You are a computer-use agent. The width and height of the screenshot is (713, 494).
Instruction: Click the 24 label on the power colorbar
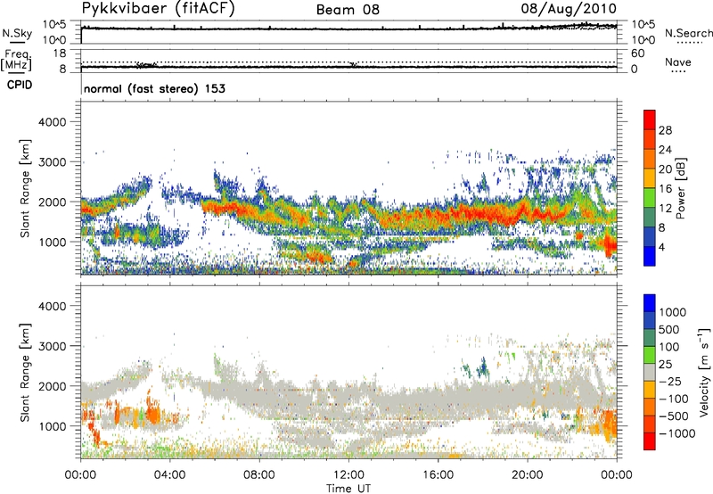(x=665, y=150)
